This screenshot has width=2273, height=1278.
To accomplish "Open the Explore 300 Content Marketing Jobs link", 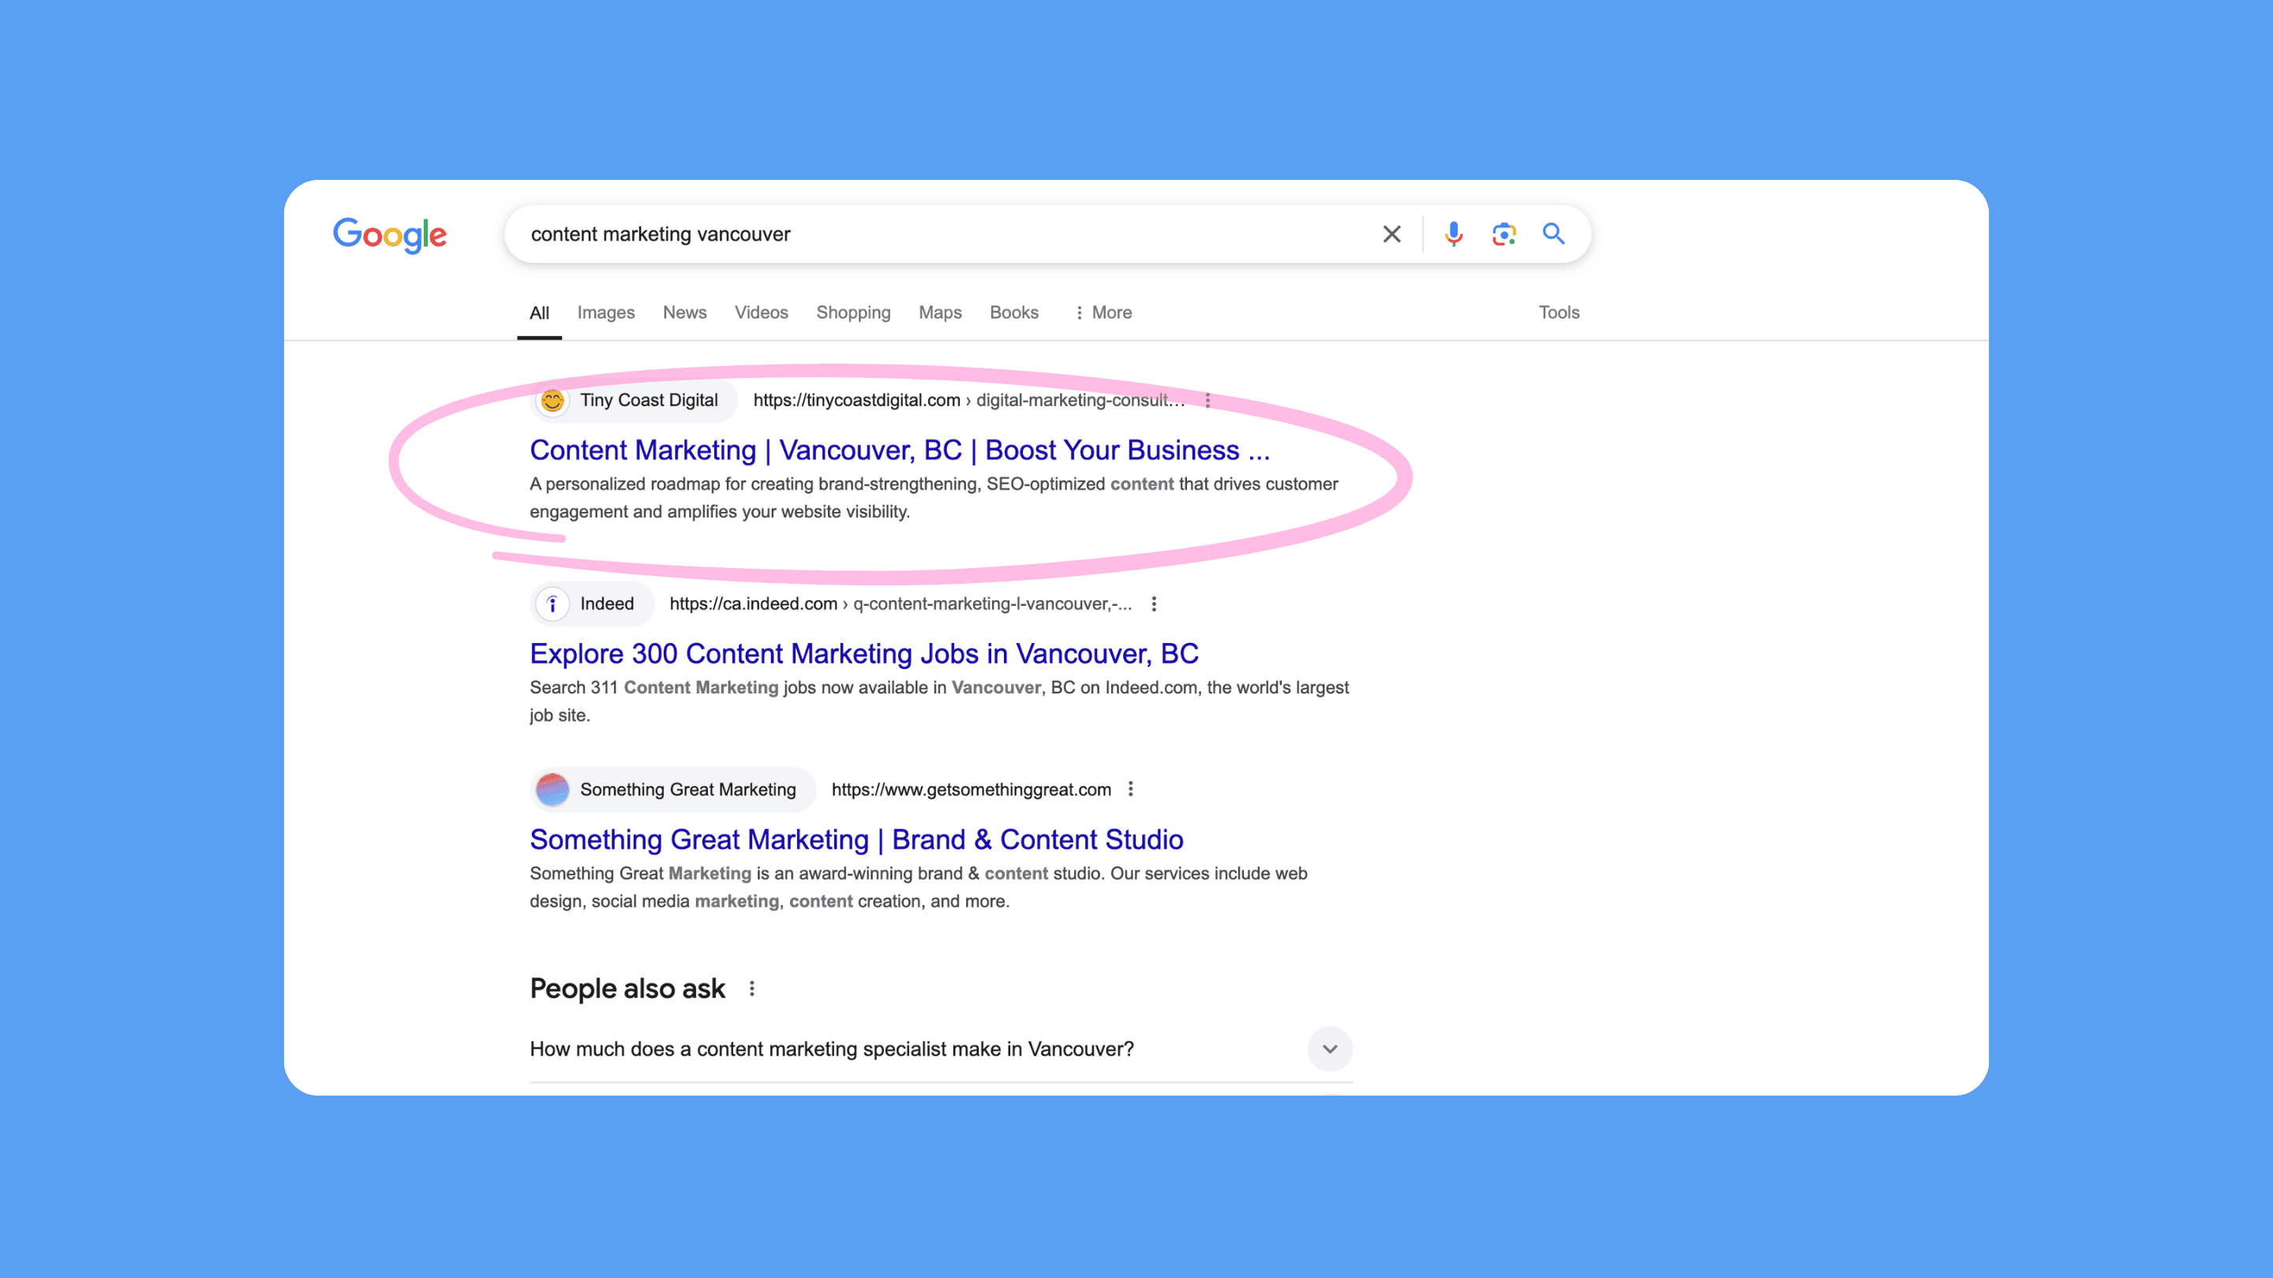I will coord(864,653).
